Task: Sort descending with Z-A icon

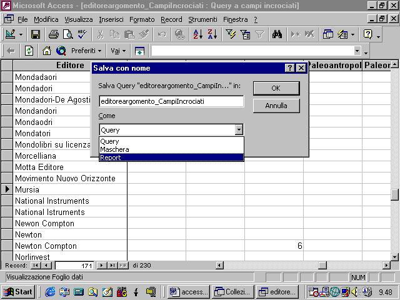Action: (212, 34)
